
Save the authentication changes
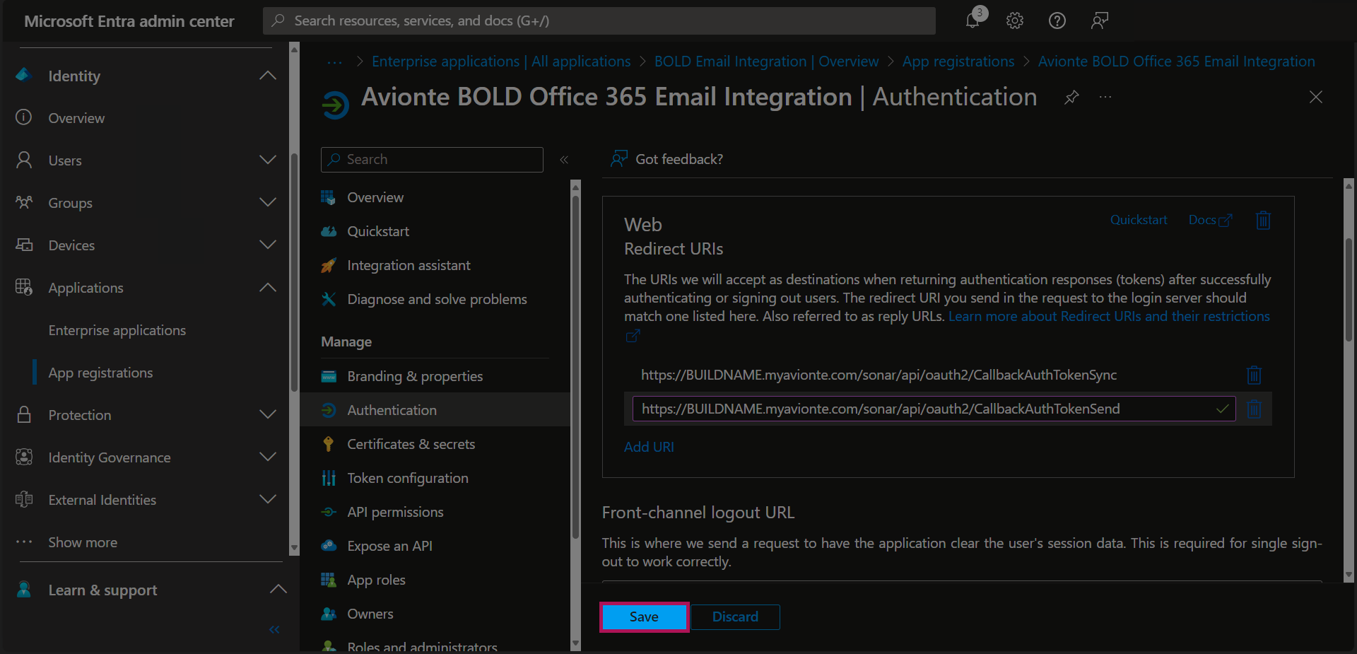(644, 617)
